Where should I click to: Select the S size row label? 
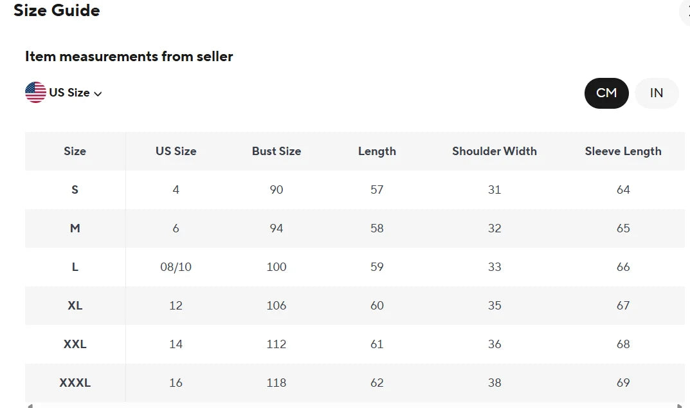(x=75, y=190)
